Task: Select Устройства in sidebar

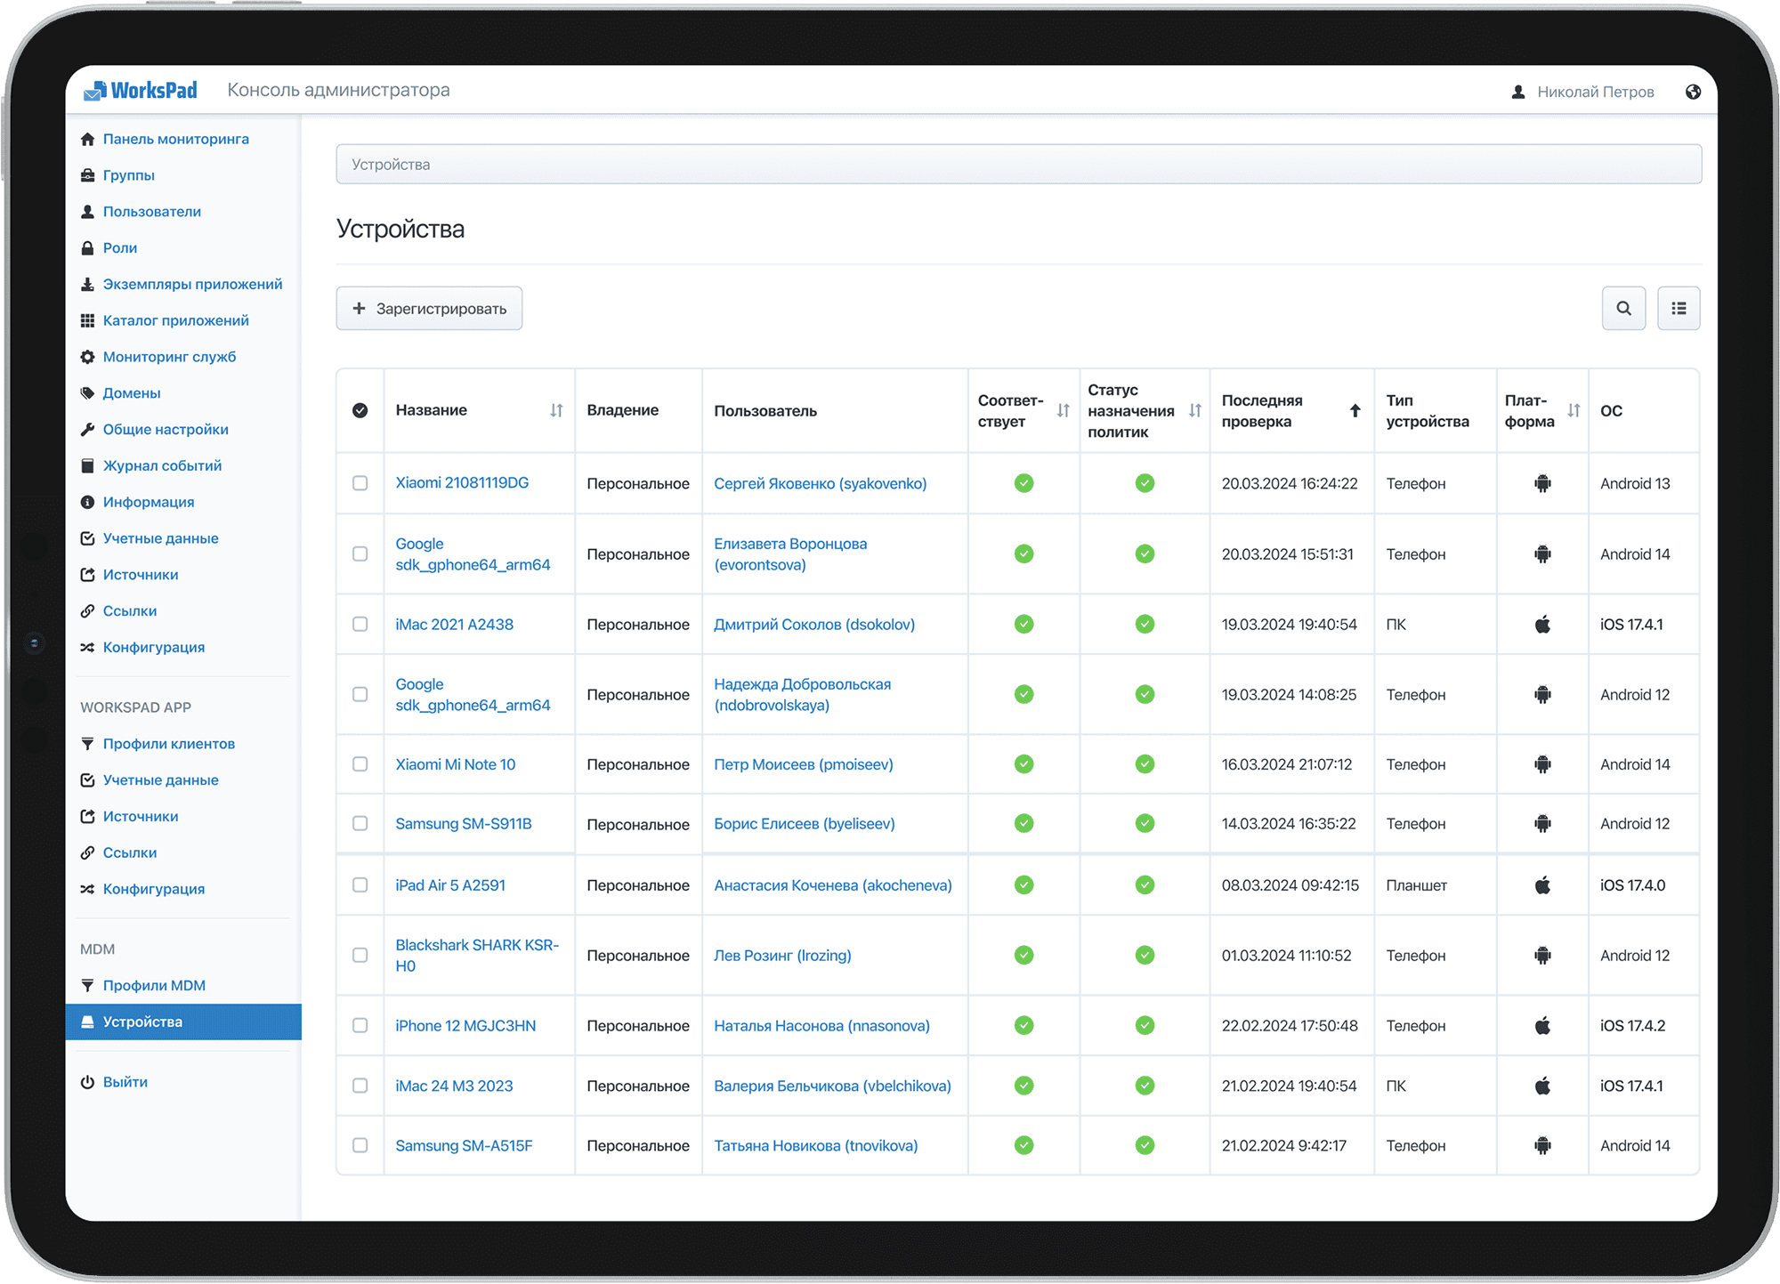Action: pyautogui.click(x=183, y=1022)
